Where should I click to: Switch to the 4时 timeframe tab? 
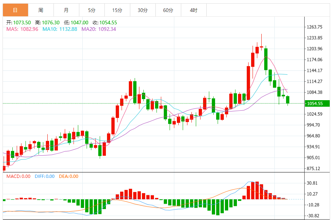click(194, 10)
